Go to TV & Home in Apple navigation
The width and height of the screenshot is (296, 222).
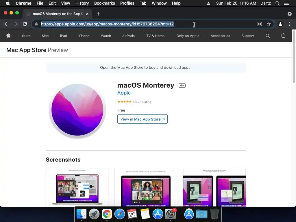point(155,36)
